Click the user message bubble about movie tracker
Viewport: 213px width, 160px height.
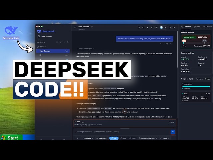pyautogui.click(x=144, y=39)
